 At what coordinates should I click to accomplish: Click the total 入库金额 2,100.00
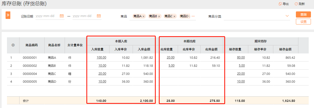[147, 101]
